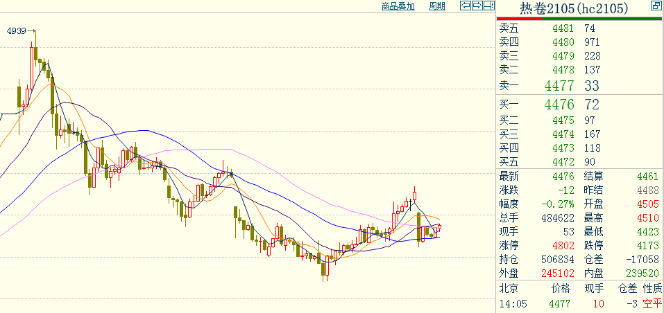Screen dimensions: 664x313
Task: Click the 卖五 row price 4481
Action: (x=563, y=28)
